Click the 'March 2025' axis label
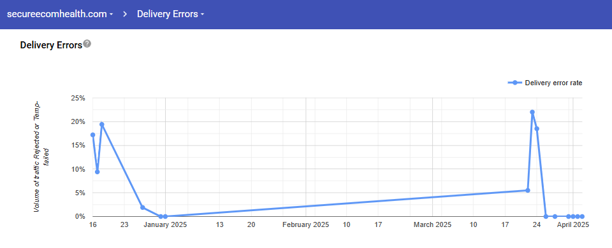 (x=432, y=224)
